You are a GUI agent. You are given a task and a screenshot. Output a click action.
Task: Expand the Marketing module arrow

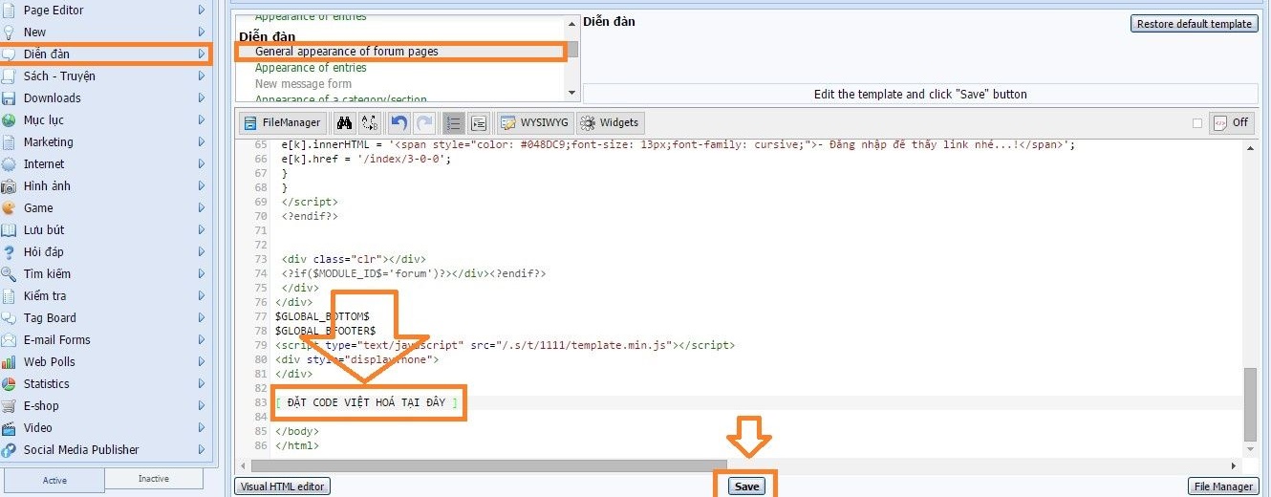point(202,141)
